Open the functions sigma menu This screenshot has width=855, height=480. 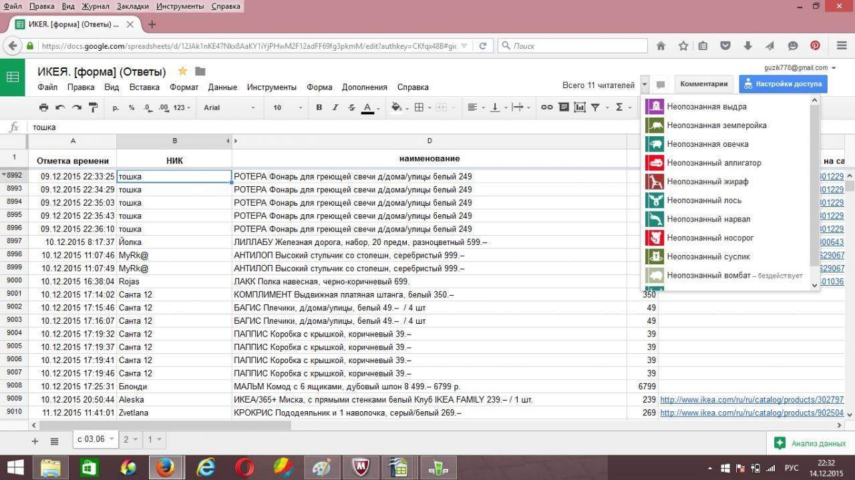[619, 107]
